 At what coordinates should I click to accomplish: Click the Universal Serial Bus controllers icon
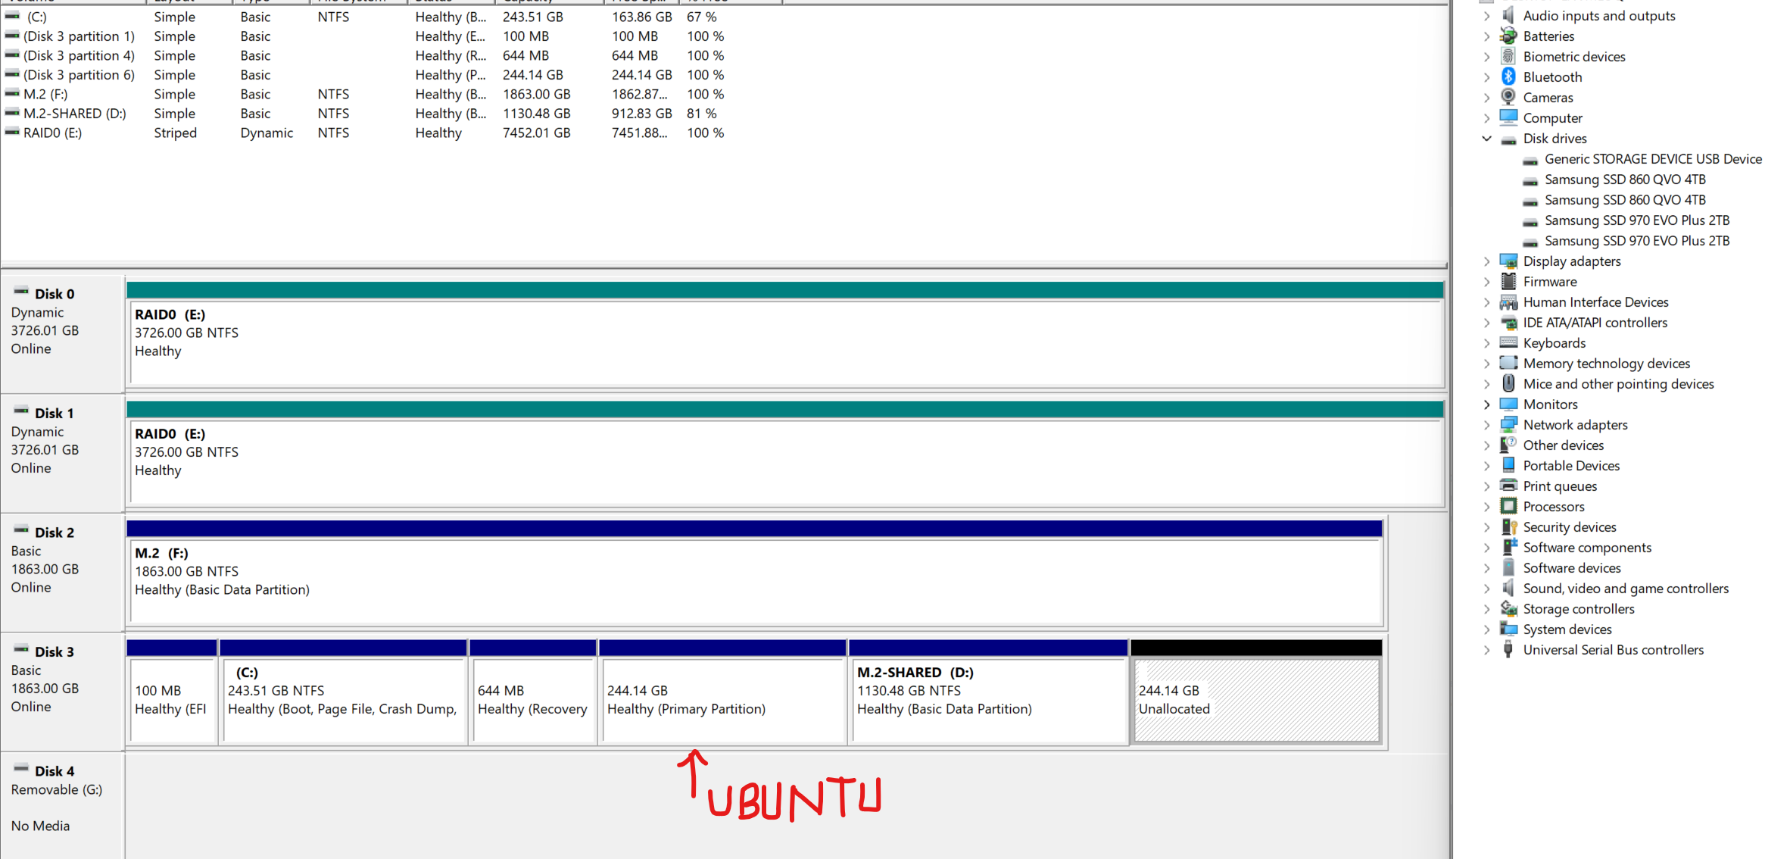click(x=1508, y=649)
